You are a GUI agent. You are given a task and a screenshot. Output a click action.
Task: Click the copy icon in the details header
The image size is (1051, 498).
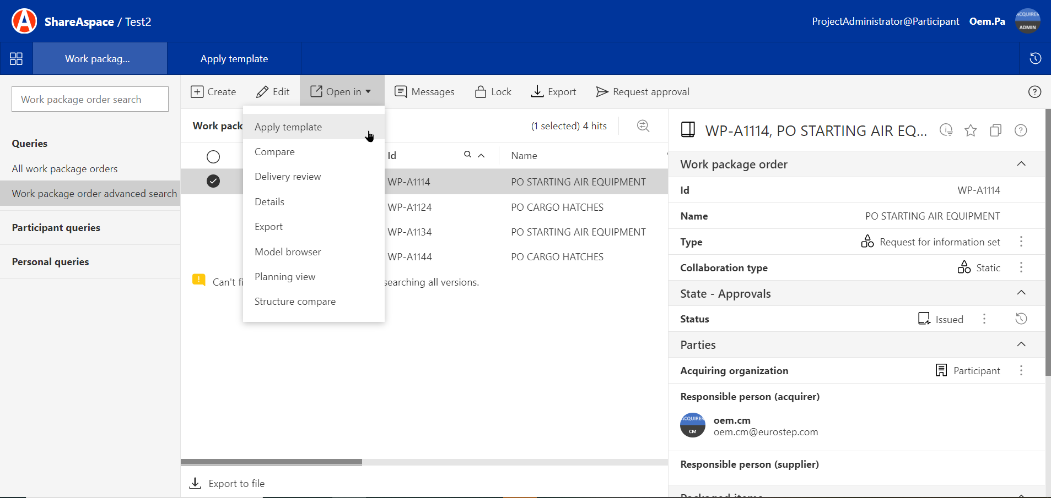tap(995, 130)
